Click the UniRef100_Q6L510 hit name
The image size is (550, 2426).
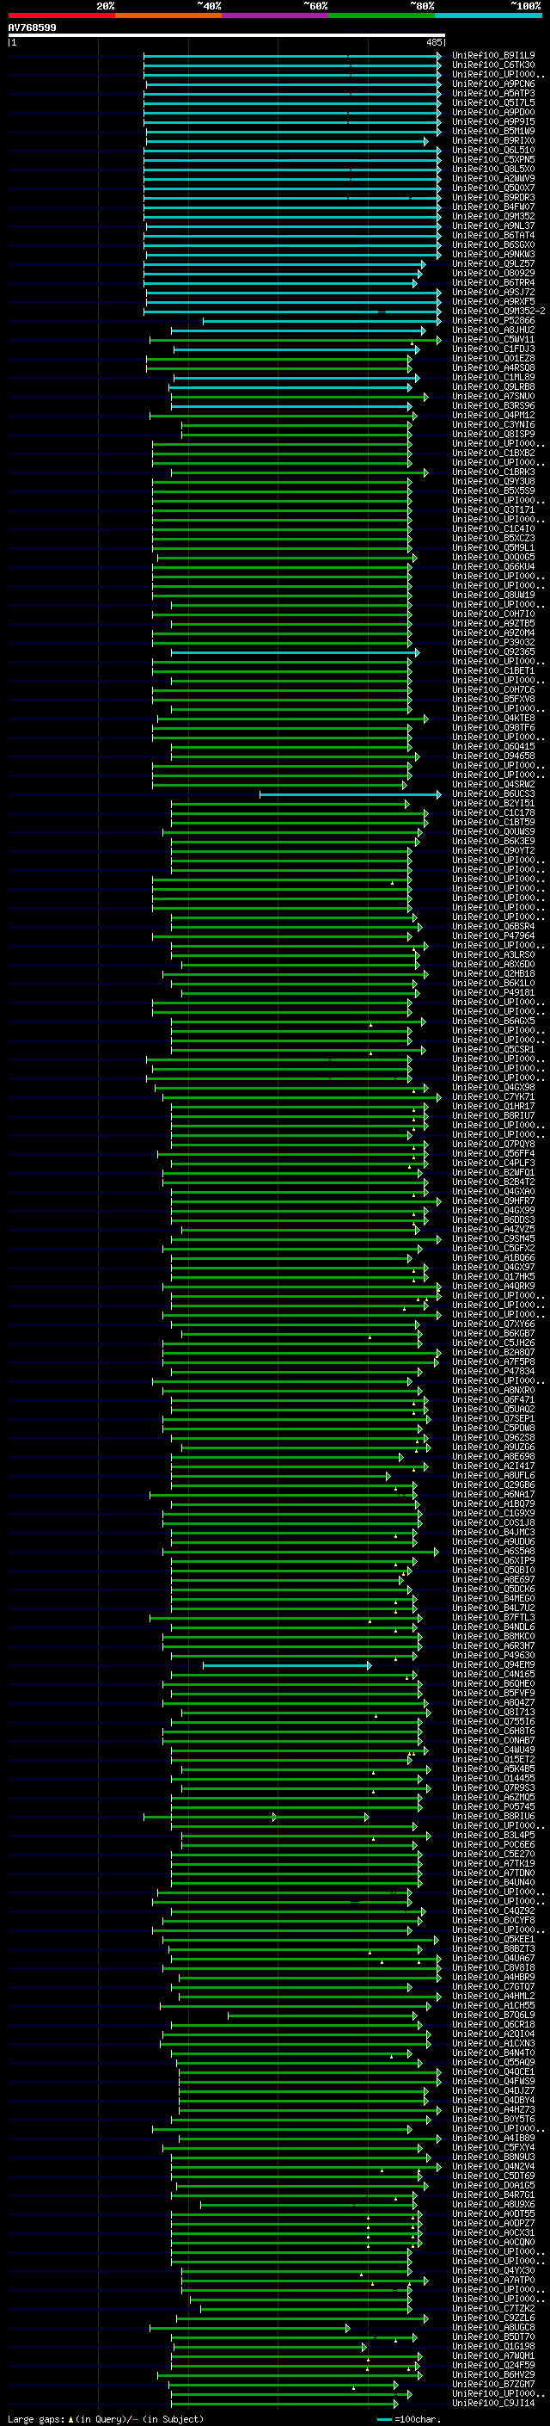click(x=493, y=150)
